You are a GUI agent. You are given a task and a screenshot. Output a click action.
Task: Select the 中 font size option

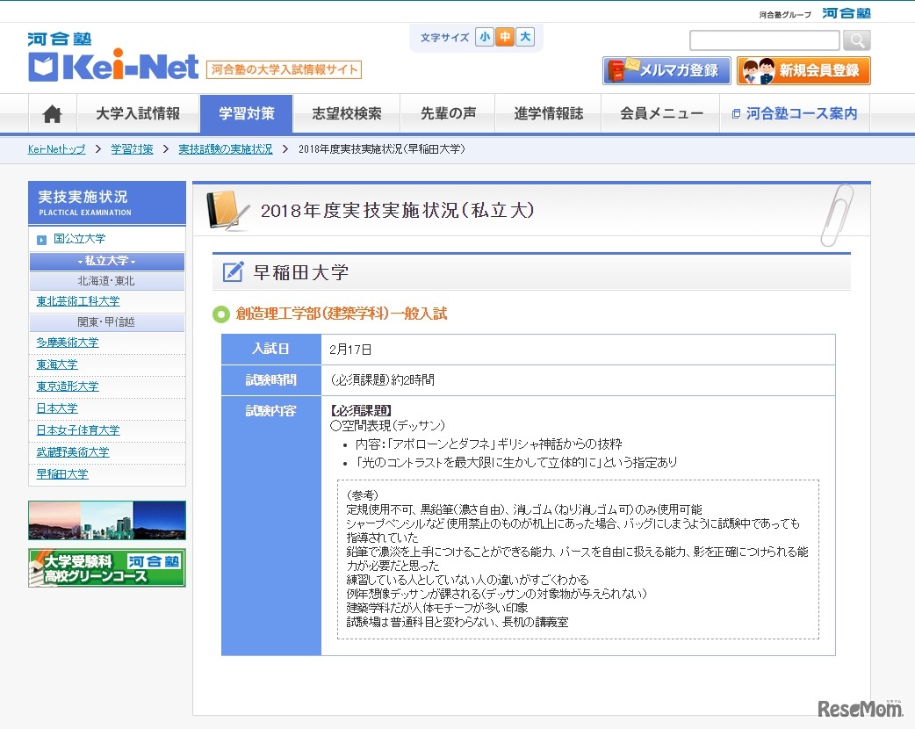click(503, 39)
